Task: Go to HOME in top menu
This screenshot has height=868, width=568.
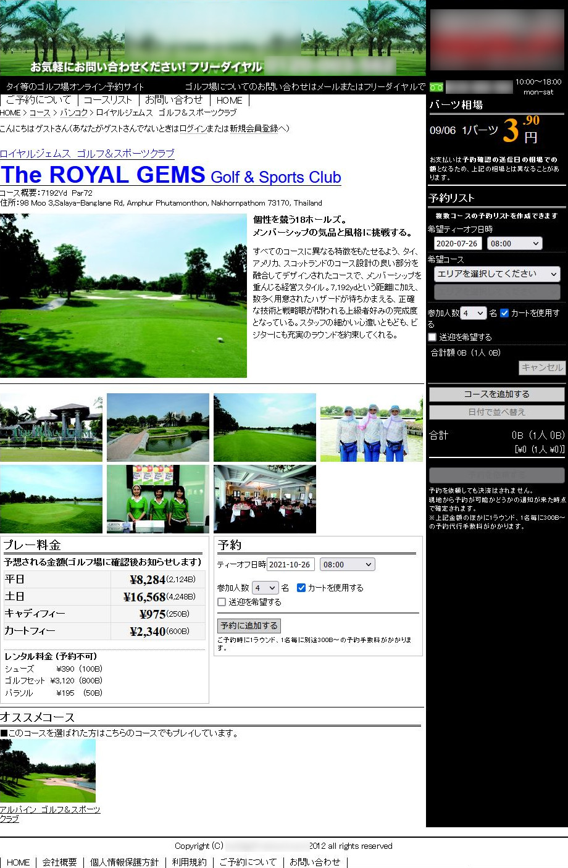Action: pos(230,100)
